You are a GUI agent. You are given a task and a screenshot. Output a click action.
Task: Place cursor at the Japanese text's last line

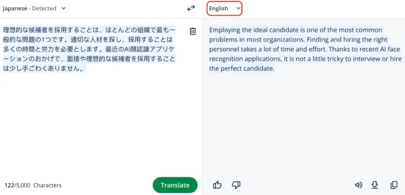point(44,68)
